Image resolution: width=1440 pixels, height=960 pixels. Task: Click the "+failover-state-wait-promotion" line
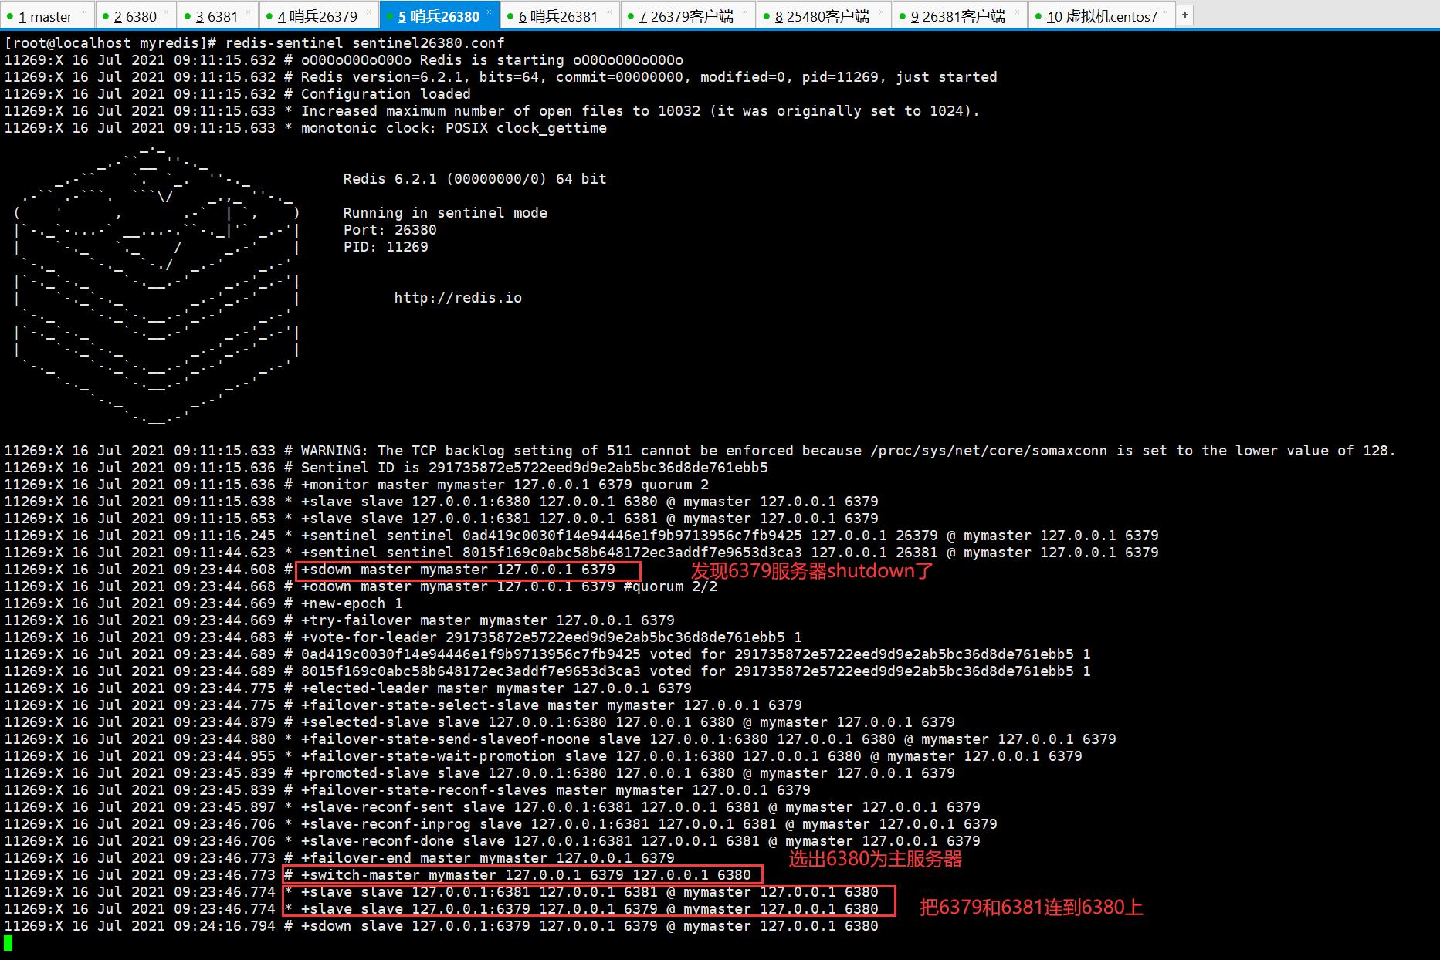543,756
